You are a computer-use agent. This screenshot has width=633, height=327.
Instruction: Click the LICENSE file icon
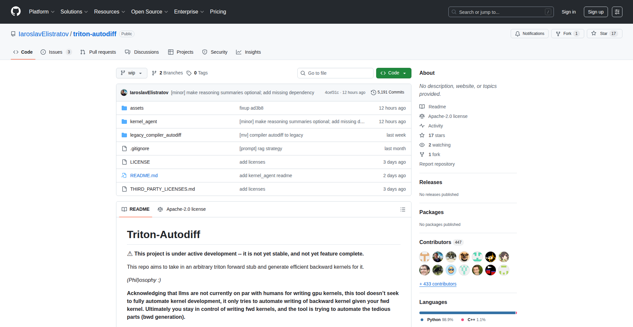tap(124, 162)
